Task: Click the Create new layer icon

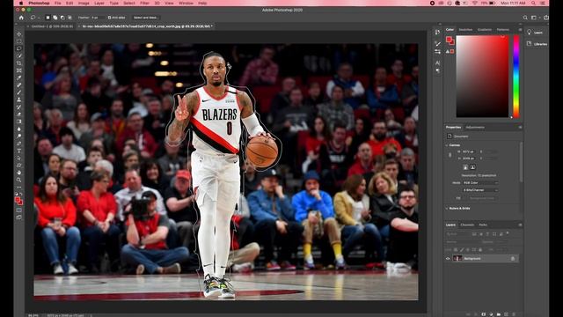Action: pyautogui.click(x=507, y=314)
